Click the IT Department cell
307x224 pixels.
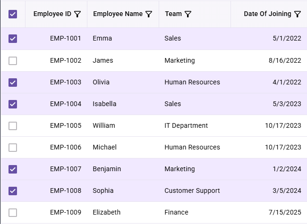tap(186, 125)
